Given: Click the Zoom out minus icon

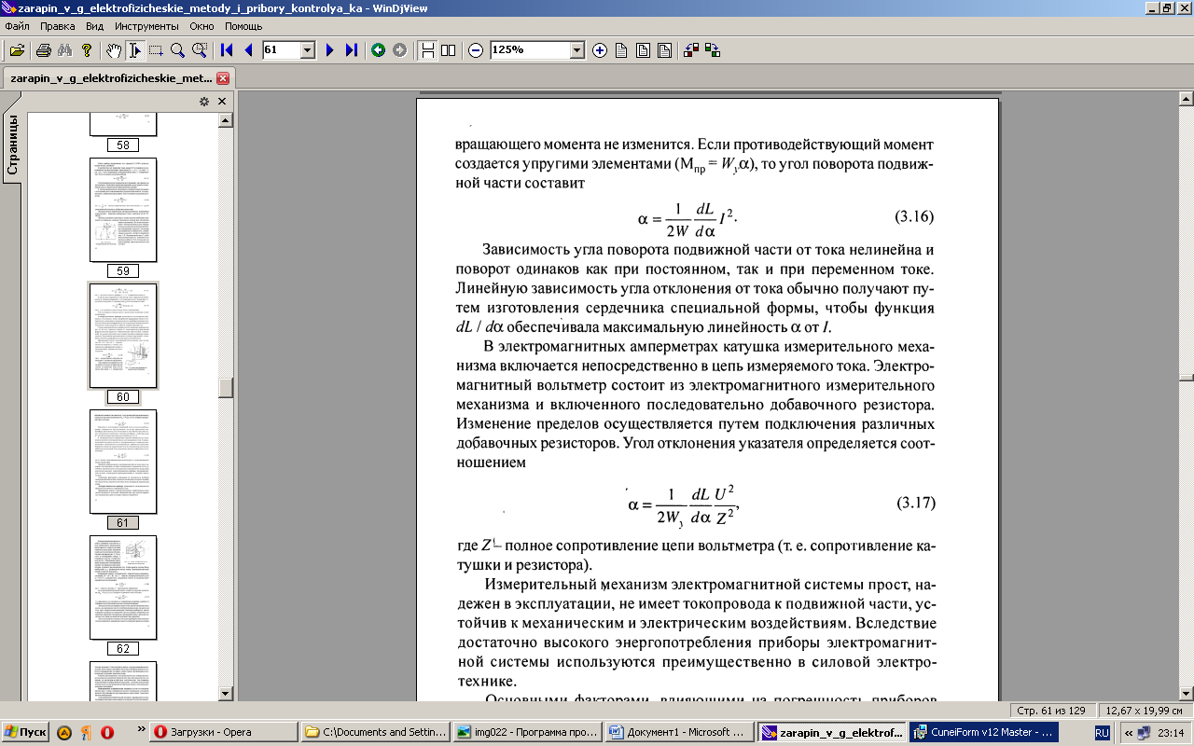Looking at the screenshot, I should (476, 50).
